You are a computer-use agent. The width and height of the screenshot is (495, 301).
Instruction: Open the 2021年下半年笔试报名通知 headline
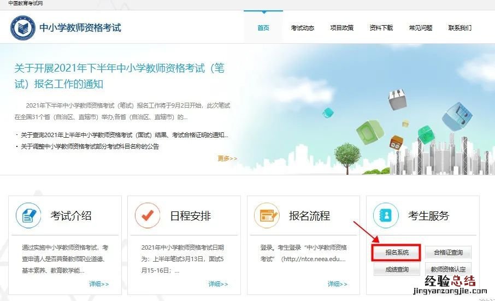[x=119, y=76]
